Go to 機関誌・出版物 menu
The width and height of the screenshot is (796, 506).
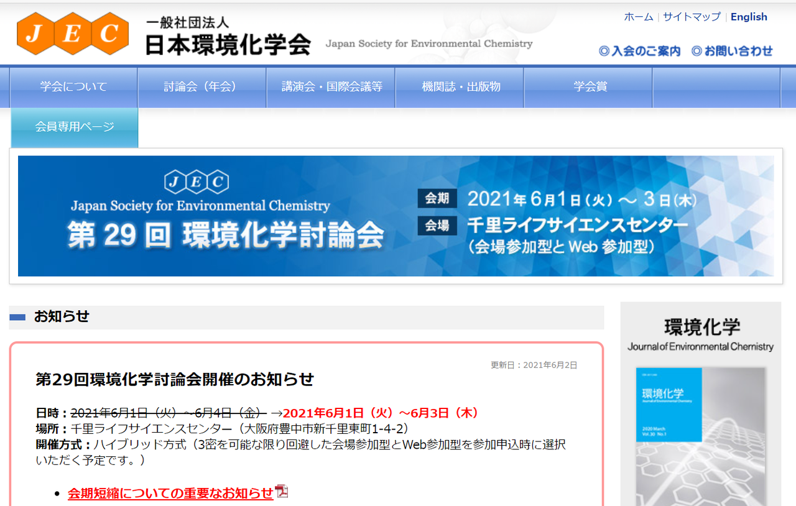click(x=460, y=87)
